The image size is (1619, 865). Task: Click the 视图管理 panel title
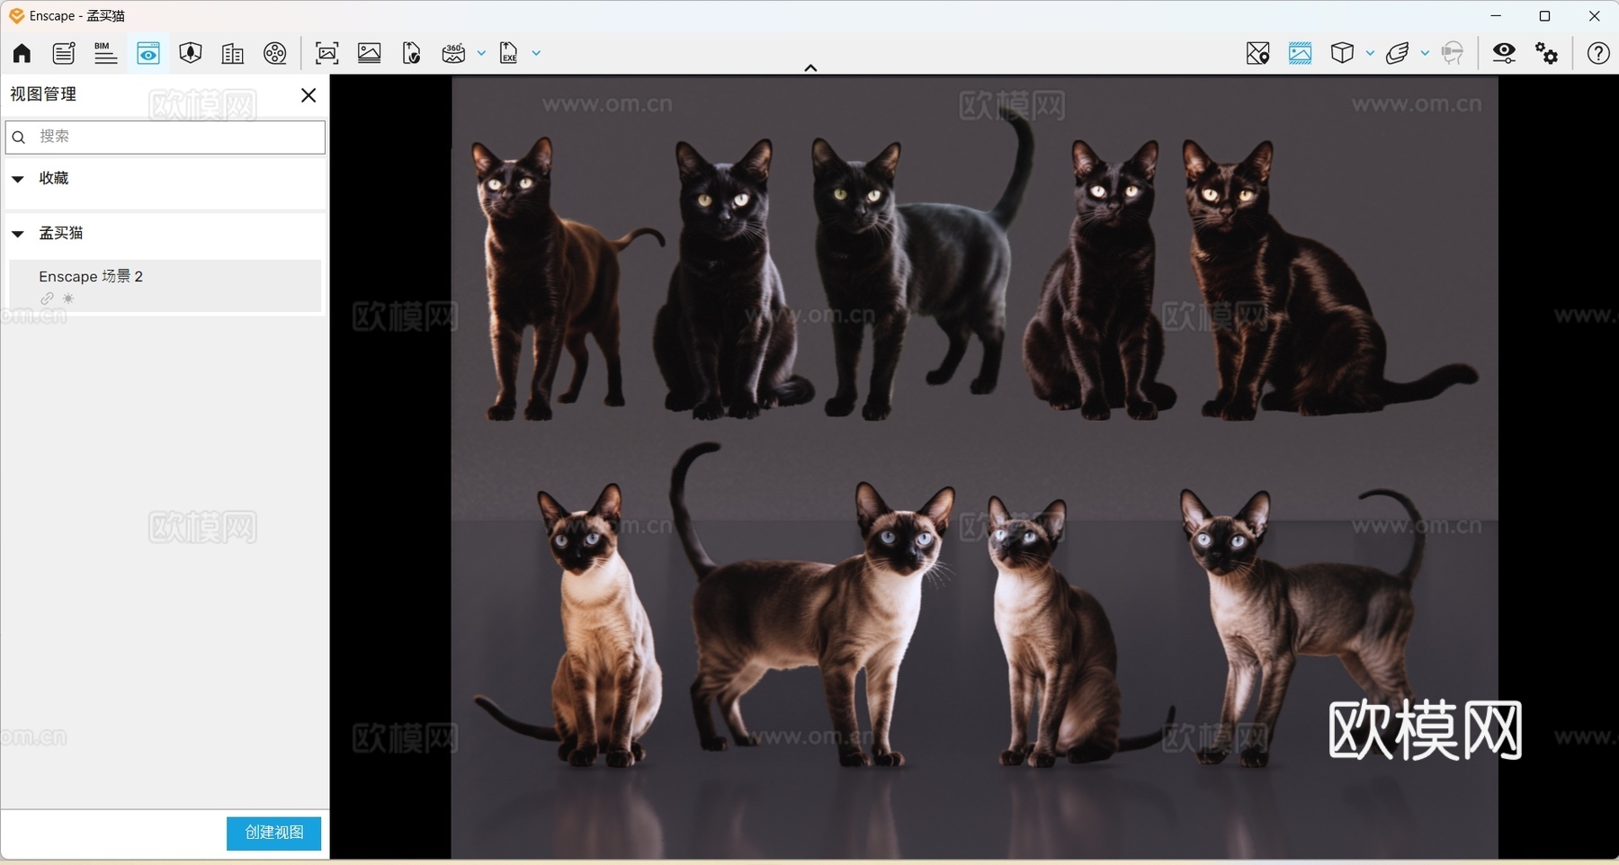point(43,94)
